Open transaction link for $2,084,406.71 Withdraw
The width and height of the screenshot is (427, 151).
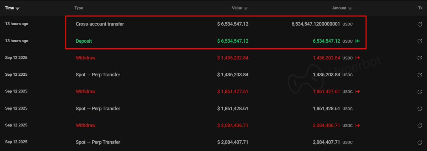(420, 125)
